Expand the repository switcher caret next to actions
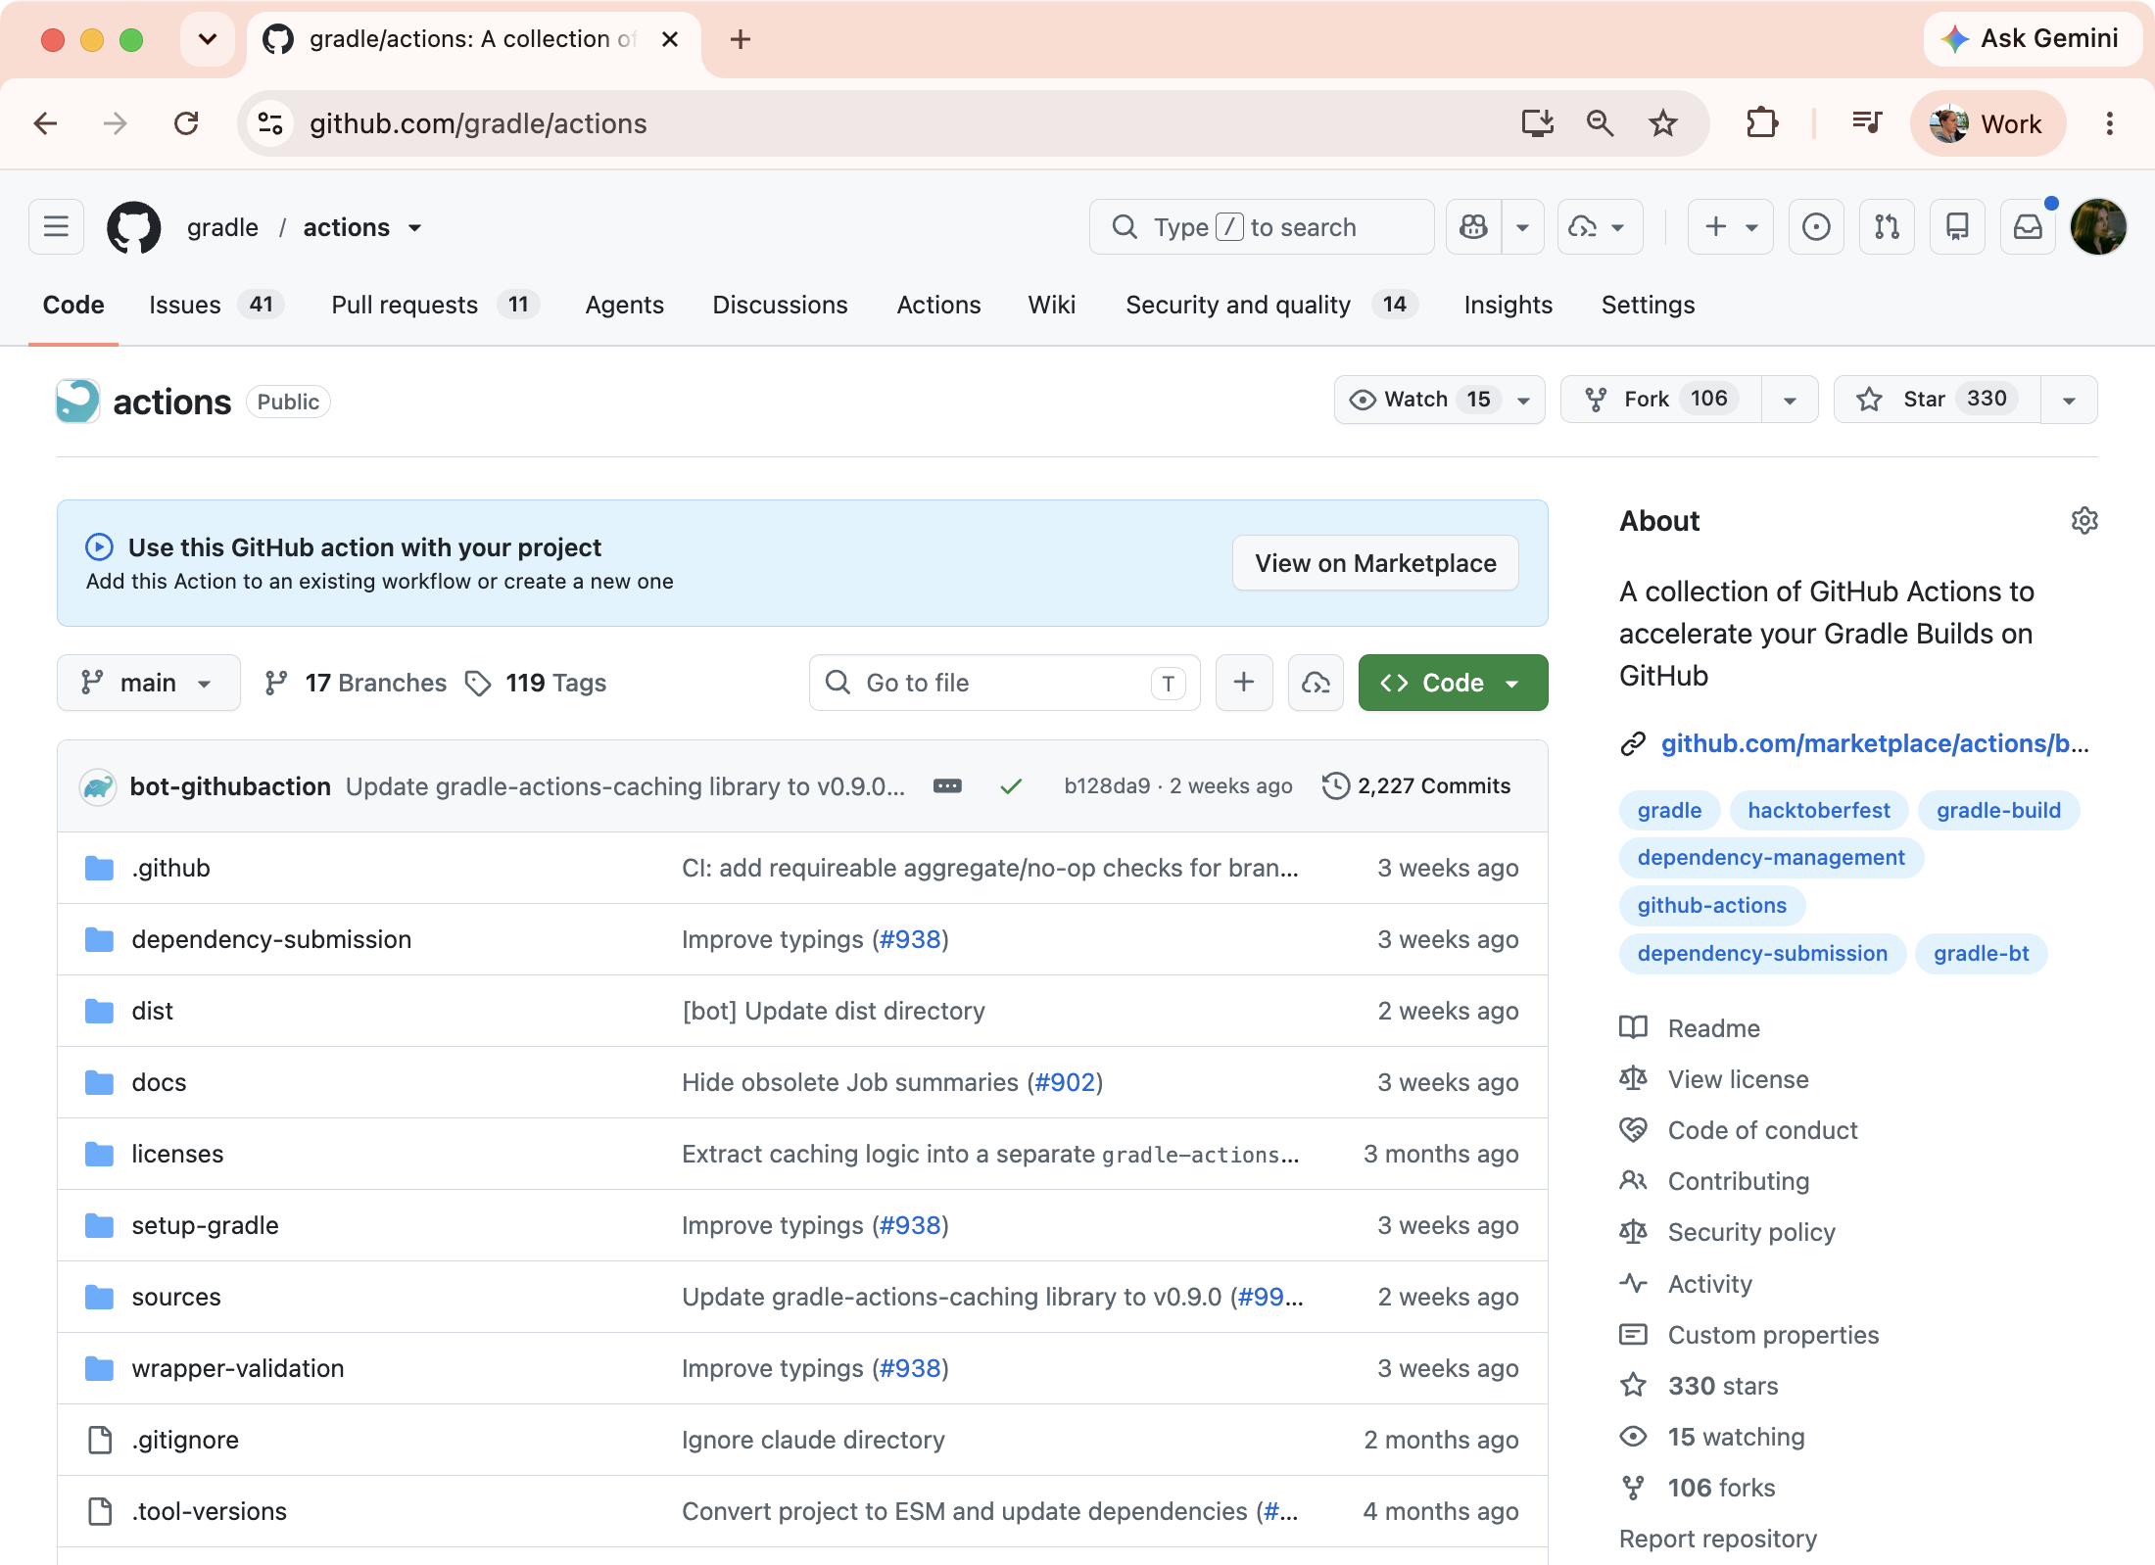The image size is (2155, 1565). (415, 228)
